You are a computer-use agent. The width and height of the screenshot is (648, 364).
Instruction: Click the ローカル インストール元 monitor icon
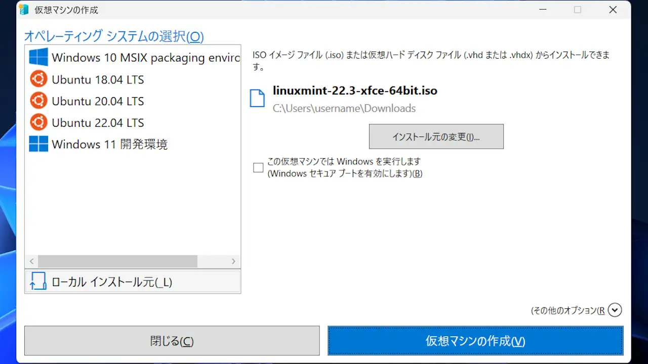click(38, 281)
